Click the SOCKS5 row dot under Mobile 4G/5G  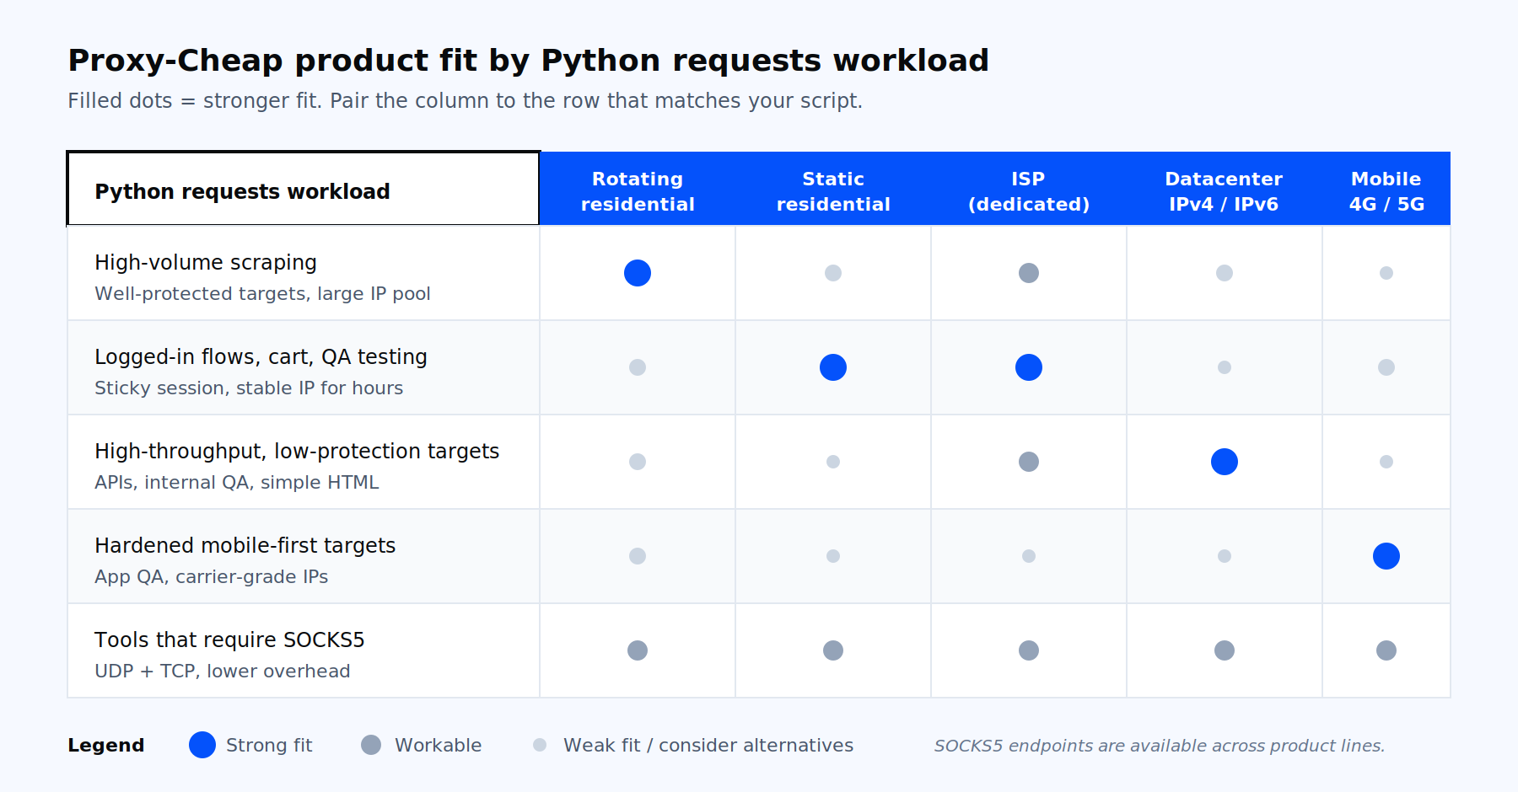[x=1386, y=650]
